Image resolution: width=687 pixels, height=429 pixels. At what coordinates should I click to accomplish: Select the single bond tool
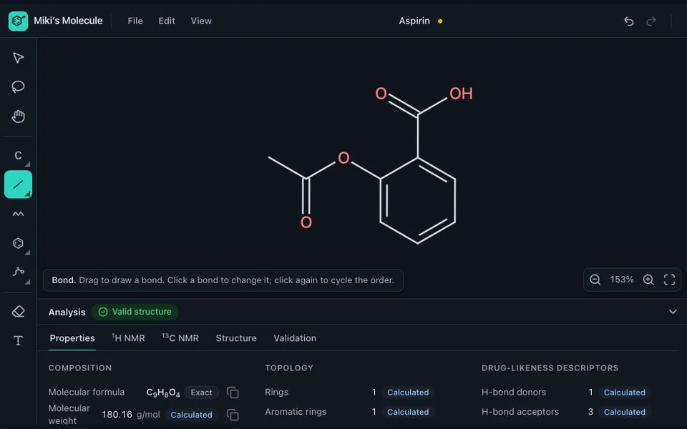[x=18, y=184]
